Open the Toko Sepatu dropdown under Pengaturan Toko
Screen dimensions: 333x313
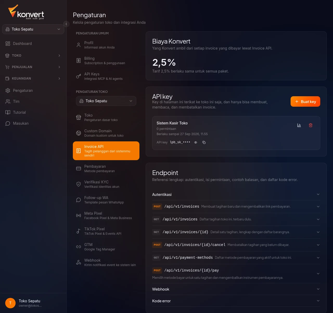pyautogui.click(x=106, y=101)
